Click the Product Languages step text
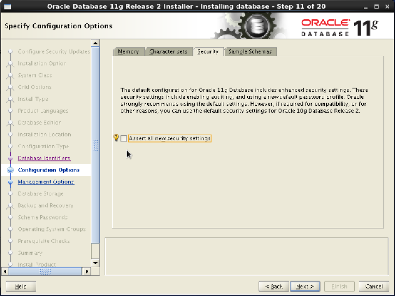Image resolution: width=395 pixels, height=296 pixels. click(x=43, y=111)
